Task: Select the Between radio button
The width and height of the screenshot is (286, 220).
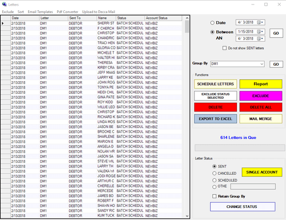Action: 212,32
